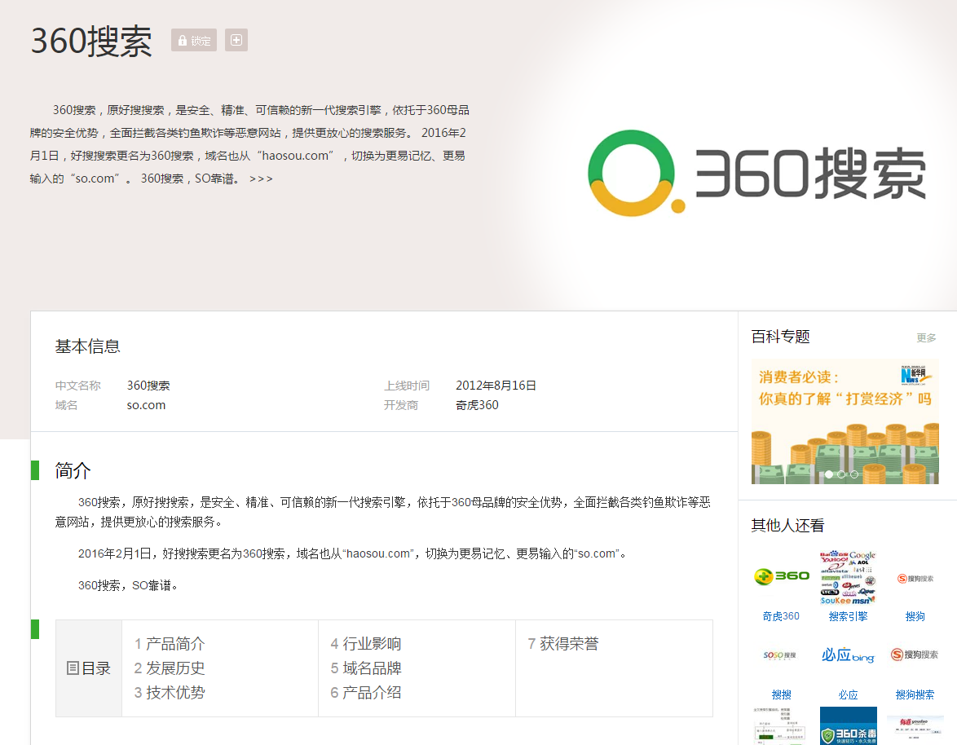The width and height of the screenshot is (957, 745).
Task: Open the 搜索引擎 logos thumbnail
Action: pyautogui.click(x=848, y=577)
